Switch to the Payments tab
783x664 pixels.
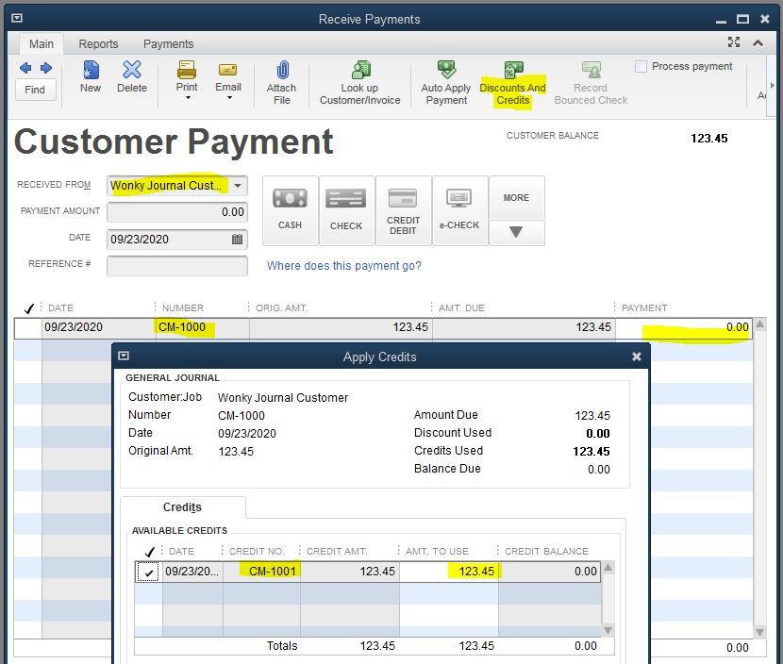[168, 44]
